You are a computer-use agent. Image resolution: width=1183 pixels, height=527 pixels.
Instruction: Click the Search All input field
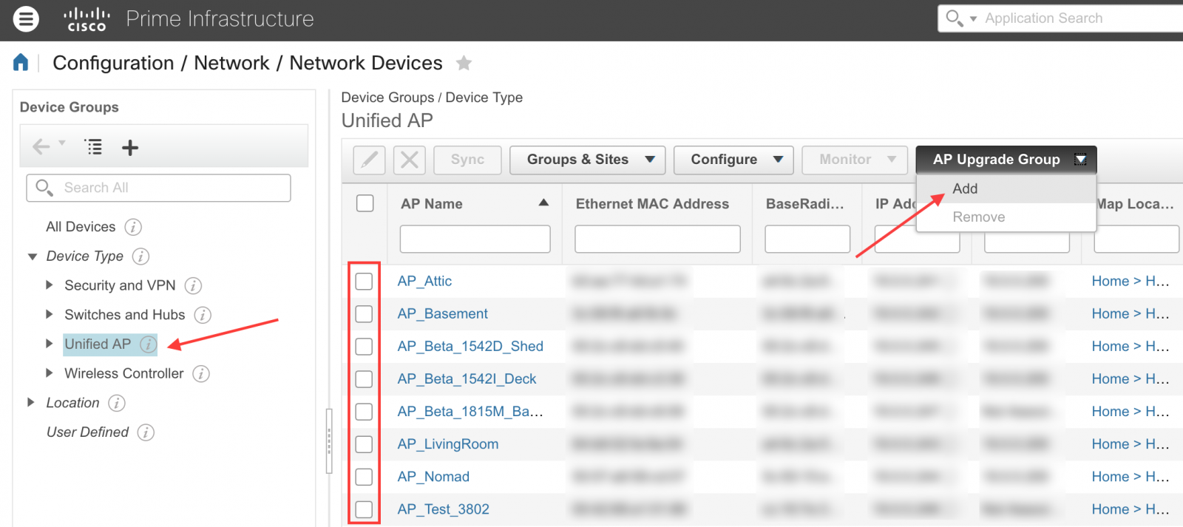tap(158, 188)
